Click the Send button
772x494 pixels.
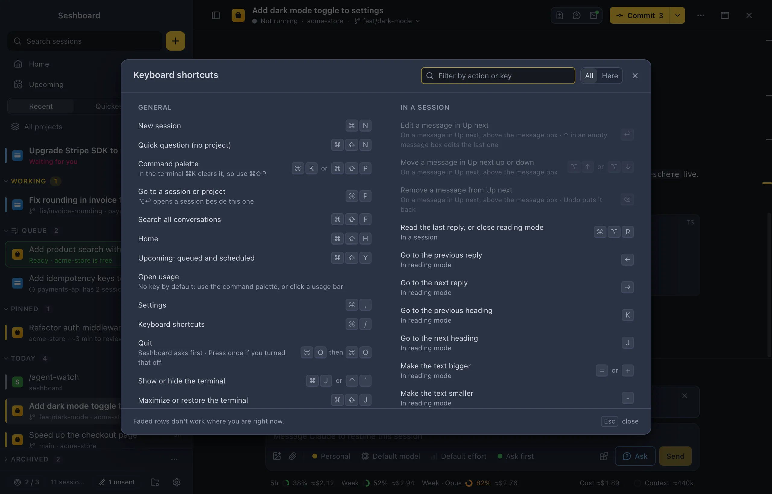pos(675,456)
